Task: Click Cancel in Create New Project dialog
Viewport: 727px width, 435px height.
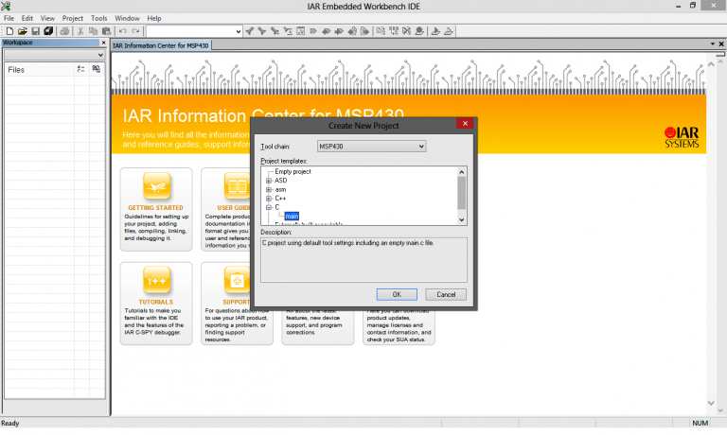Action: click(x=446, y=295)
